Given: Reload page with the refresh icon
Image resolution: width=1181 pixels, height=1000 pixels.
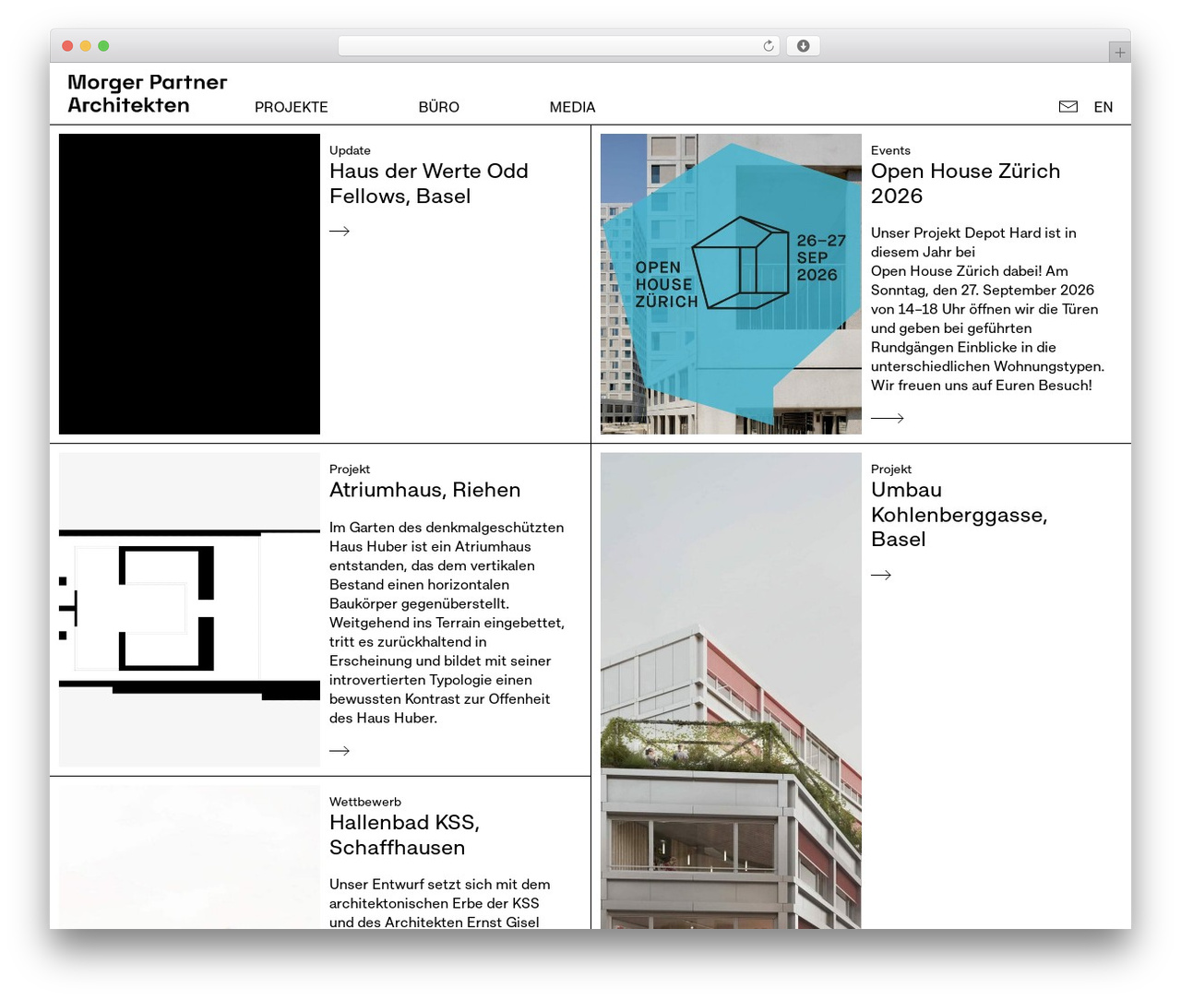Looking at the screenshot, I should [x=769, y=46].
